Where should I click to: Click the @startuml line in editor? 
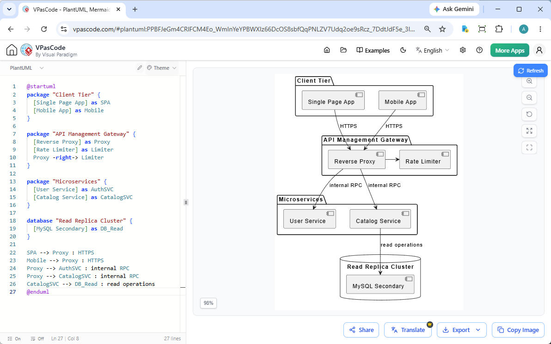41,86
